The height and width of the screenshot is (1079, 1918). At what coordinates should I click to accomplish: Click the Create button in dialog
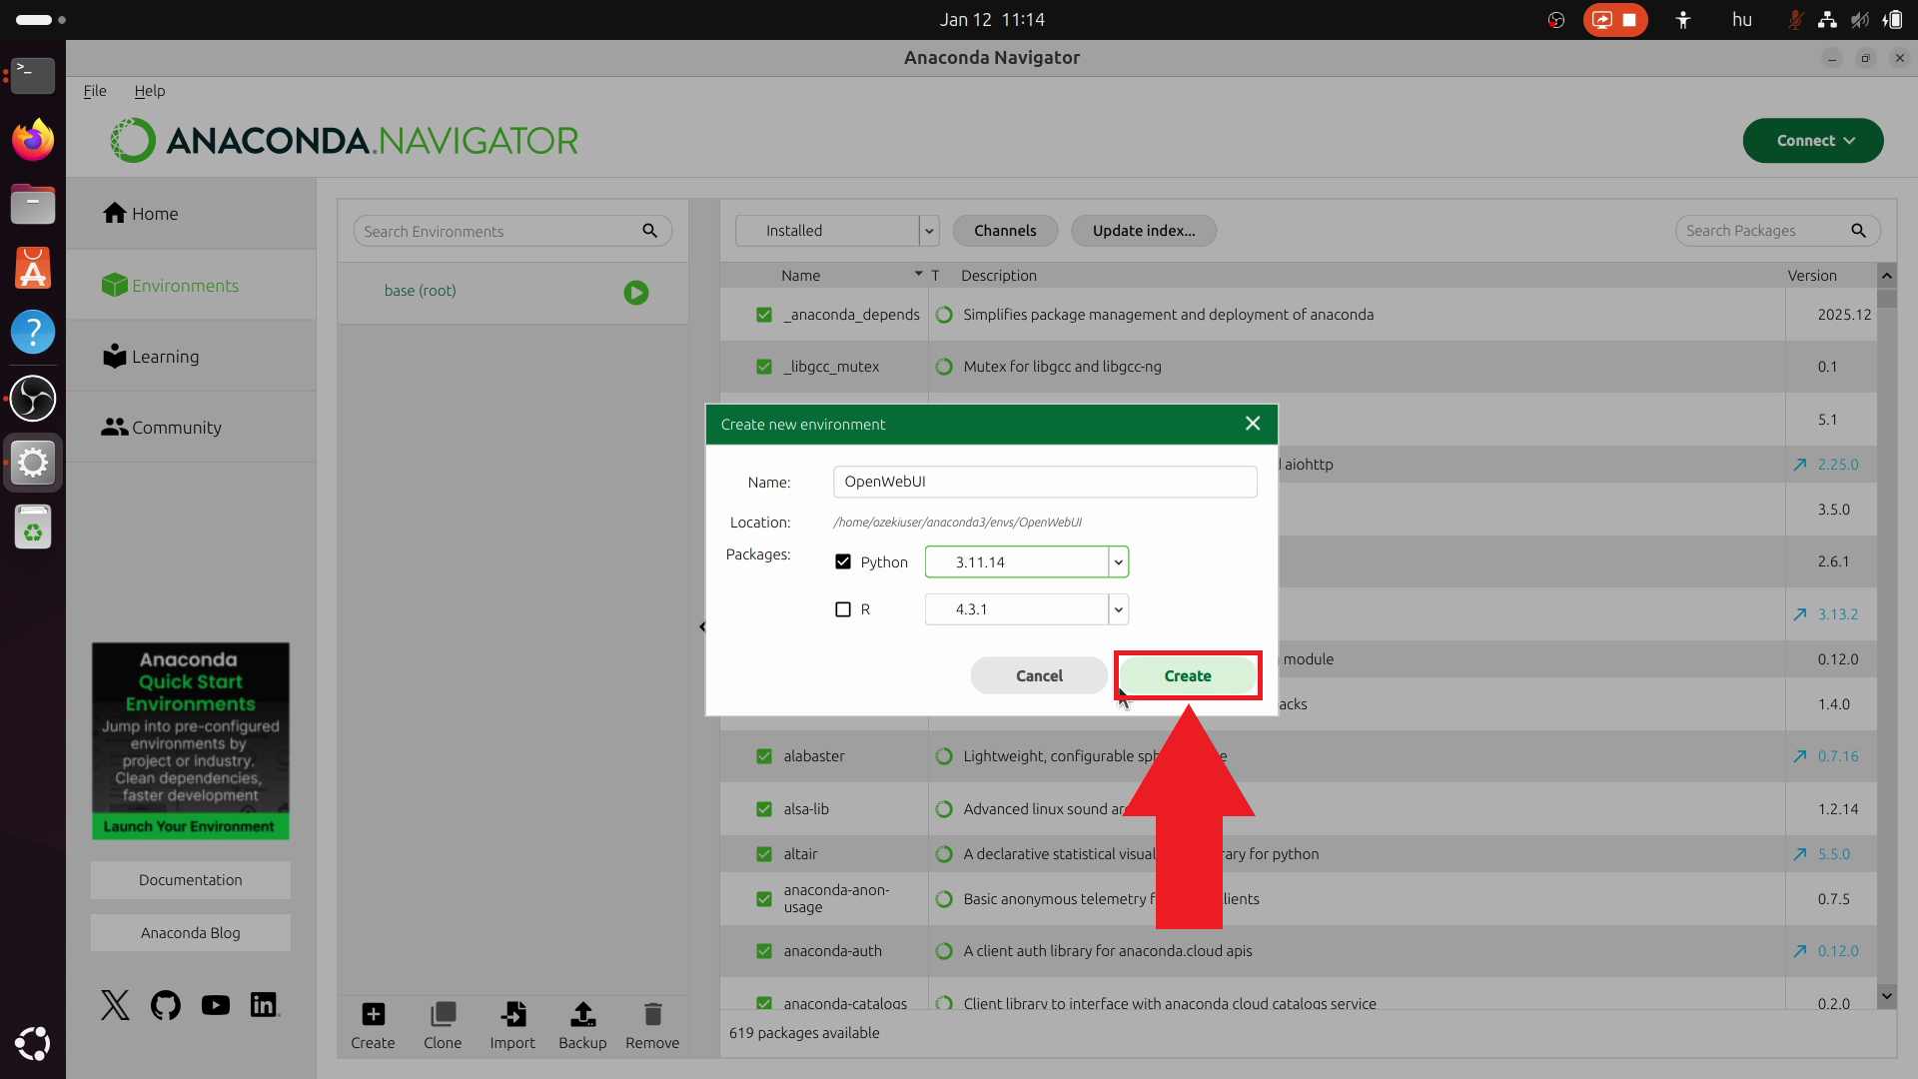click(x=1187, y=676)
